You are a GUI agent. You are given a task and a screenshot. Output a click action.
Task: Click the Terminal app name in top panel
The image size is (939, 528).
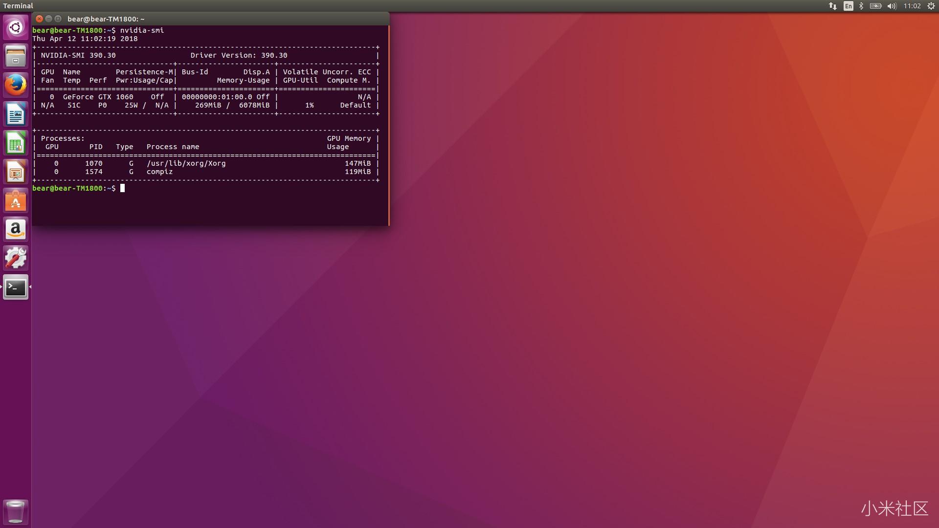[x=18, y=6]
